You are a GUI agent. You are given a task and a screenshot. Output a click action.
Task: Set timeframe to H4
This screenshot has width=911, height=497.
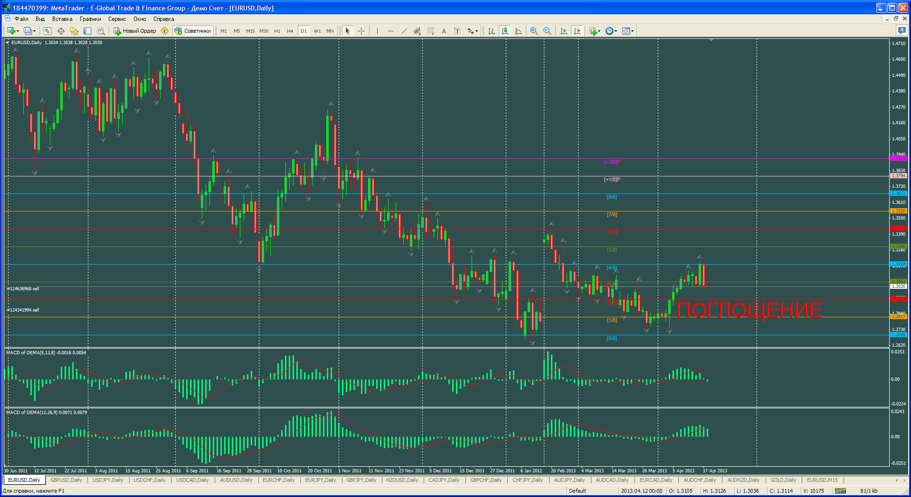[290, 31]
